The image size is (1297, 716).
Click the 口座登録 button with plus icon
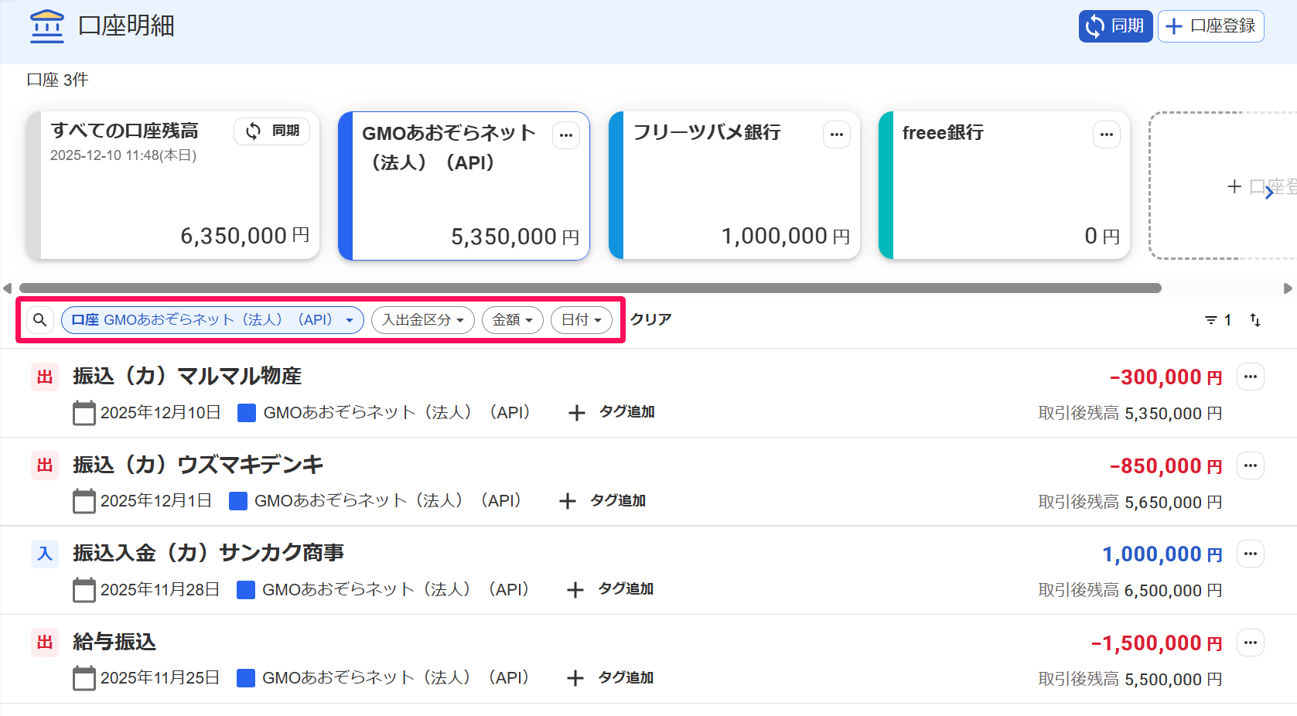(x=1210, y=26)
